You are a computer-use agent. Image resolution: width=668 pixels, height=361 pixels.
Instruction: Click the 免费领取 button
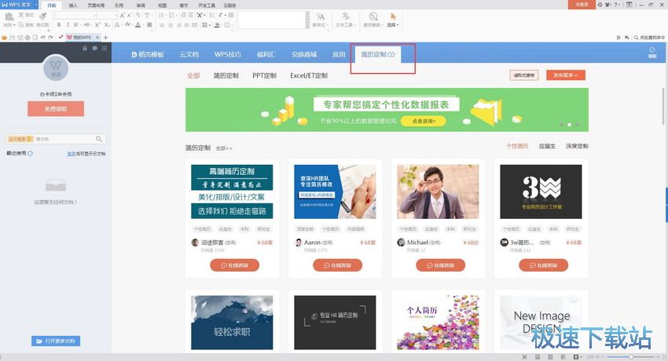(x=56, y=109)
